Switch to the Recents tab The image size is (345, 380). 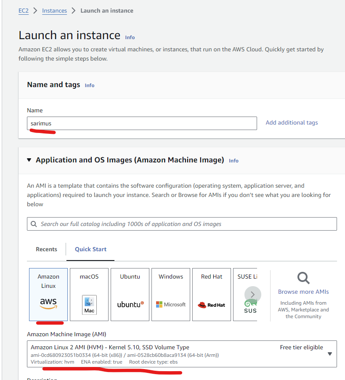click(x=47, y=249)
